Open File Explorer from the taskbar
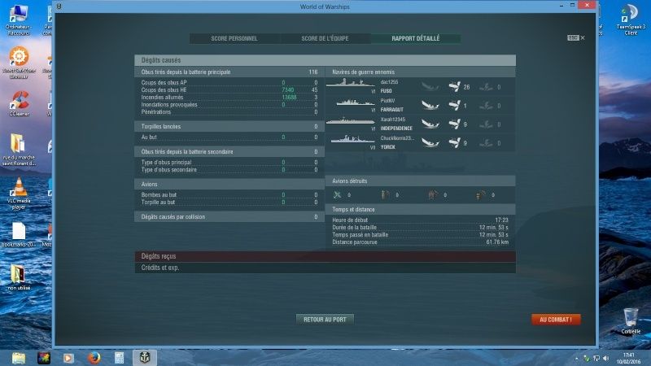 click(x=19, y=358)
